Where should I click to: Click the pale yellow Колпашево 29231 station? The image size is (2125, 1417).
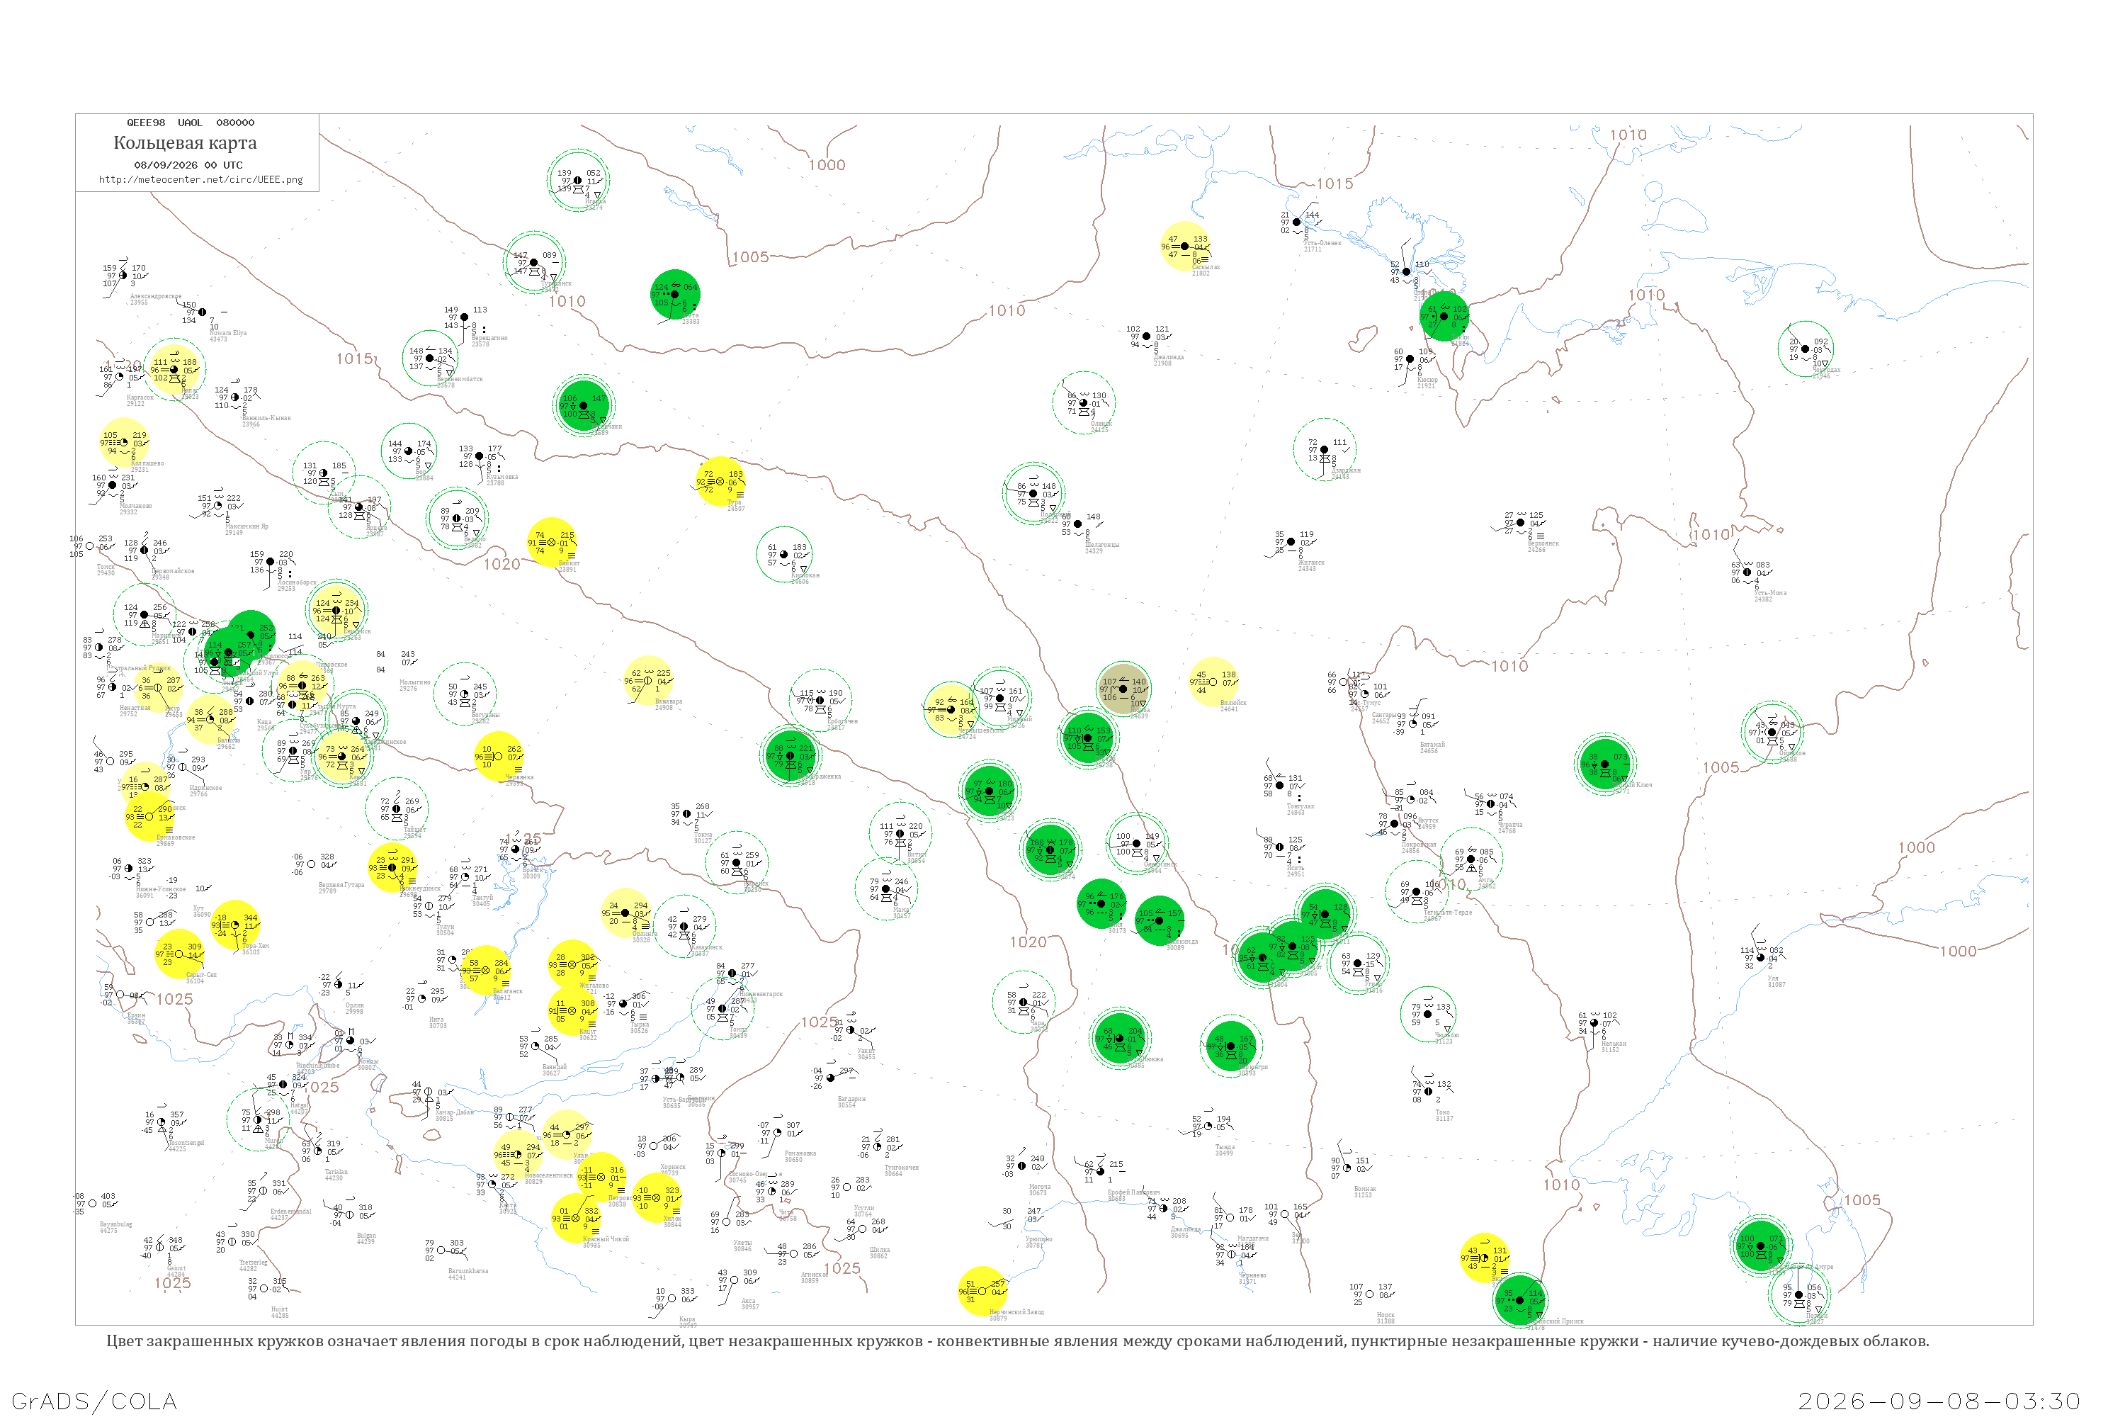pyautogui.click(x=124, y=442)
